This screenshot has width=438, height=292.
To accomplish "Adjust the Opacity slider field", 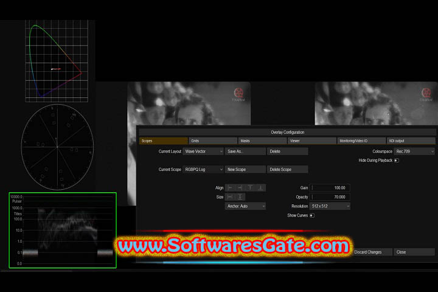I will [330, 197].
